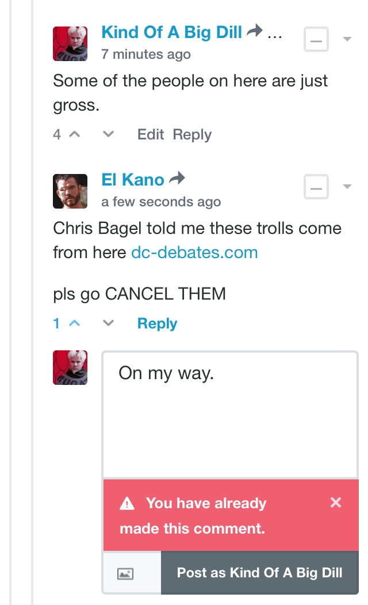This screenshot has width=368, height=605.
Task: Collapse Kind Of A Big Dill's comment thread
Action: (316, 39)
